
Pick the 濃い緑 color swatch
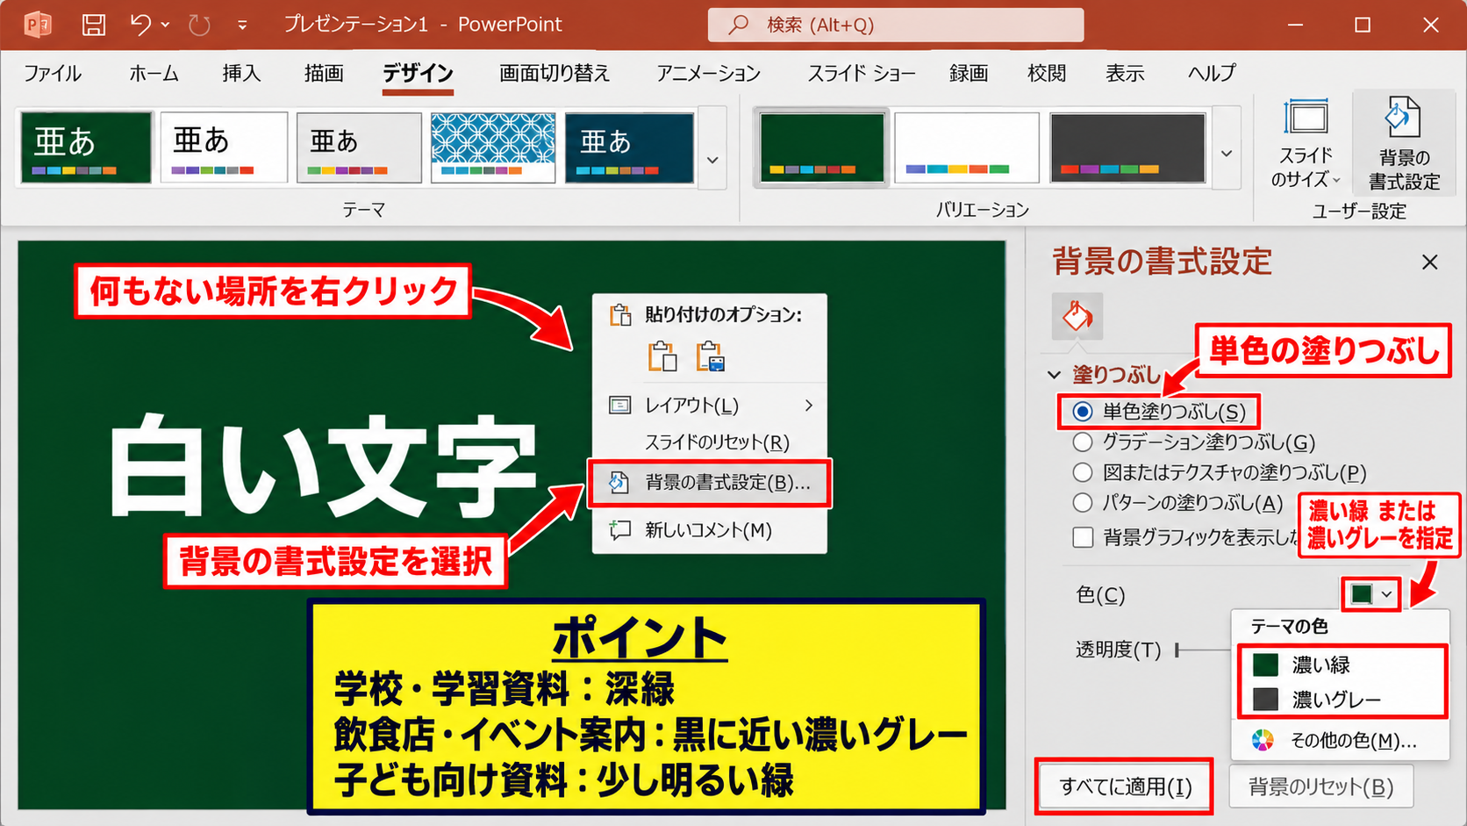[1265, 664]
